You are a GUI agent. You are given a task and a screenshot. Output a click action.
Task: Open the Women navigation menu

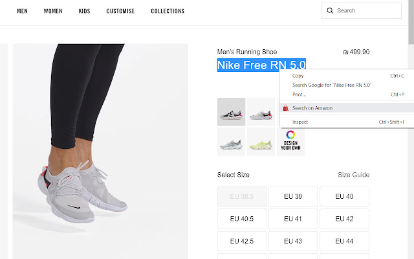tap(53, 11)
